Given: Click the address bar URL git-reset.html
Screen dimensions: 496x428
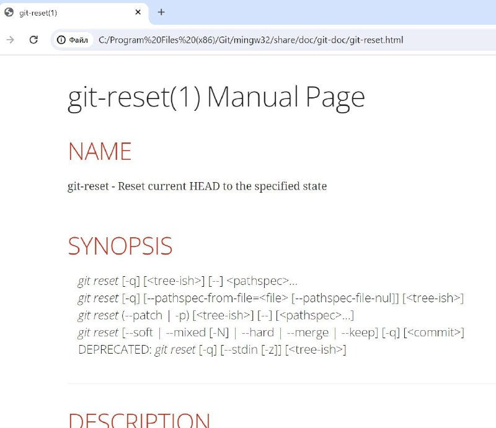Looking at the screenshot, I should (251, 40).
